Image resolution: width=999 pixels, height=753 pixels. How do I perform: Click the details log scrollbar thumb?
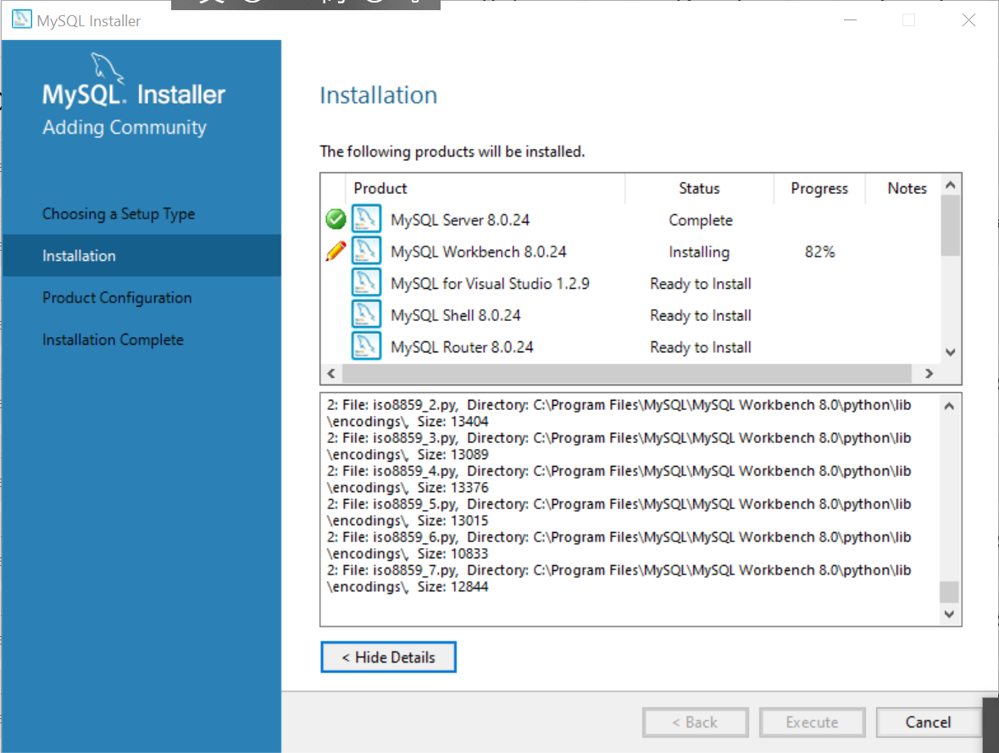(949, 592)
